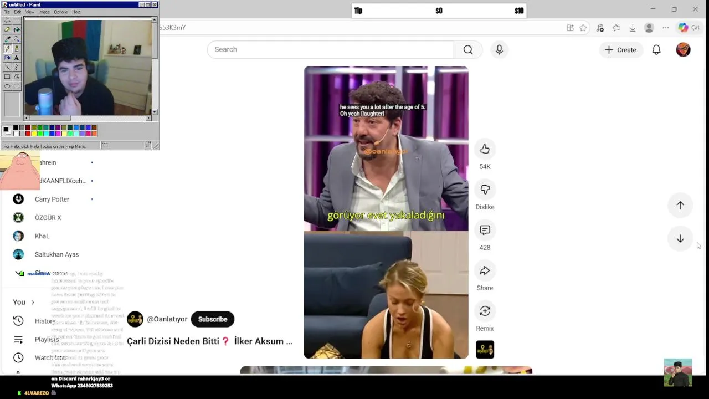The height and width of the screenshot is (399, 709).
Task: Add page to favorites with star icon
Action: point(583,28)
